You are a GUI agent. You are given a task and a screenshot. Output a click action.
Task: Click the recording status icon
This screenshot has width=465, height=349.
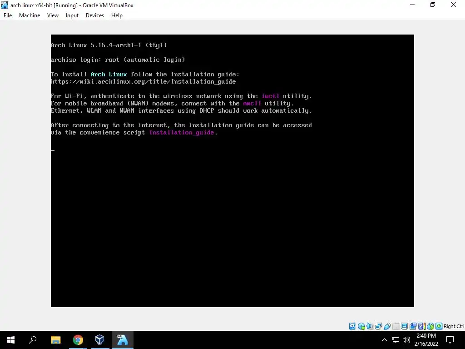point(413,326)
